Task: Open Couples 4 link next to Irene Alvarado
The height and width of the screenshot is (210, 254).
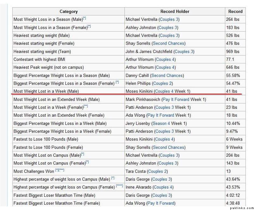Action: point(163,187)
